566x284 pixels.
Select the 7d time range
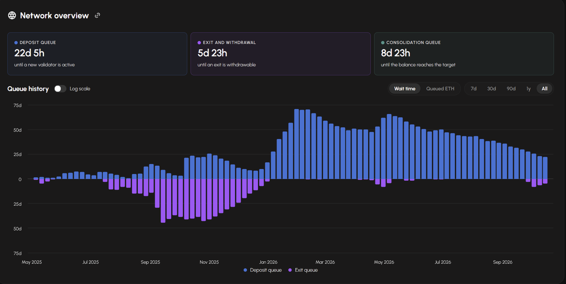474,89
